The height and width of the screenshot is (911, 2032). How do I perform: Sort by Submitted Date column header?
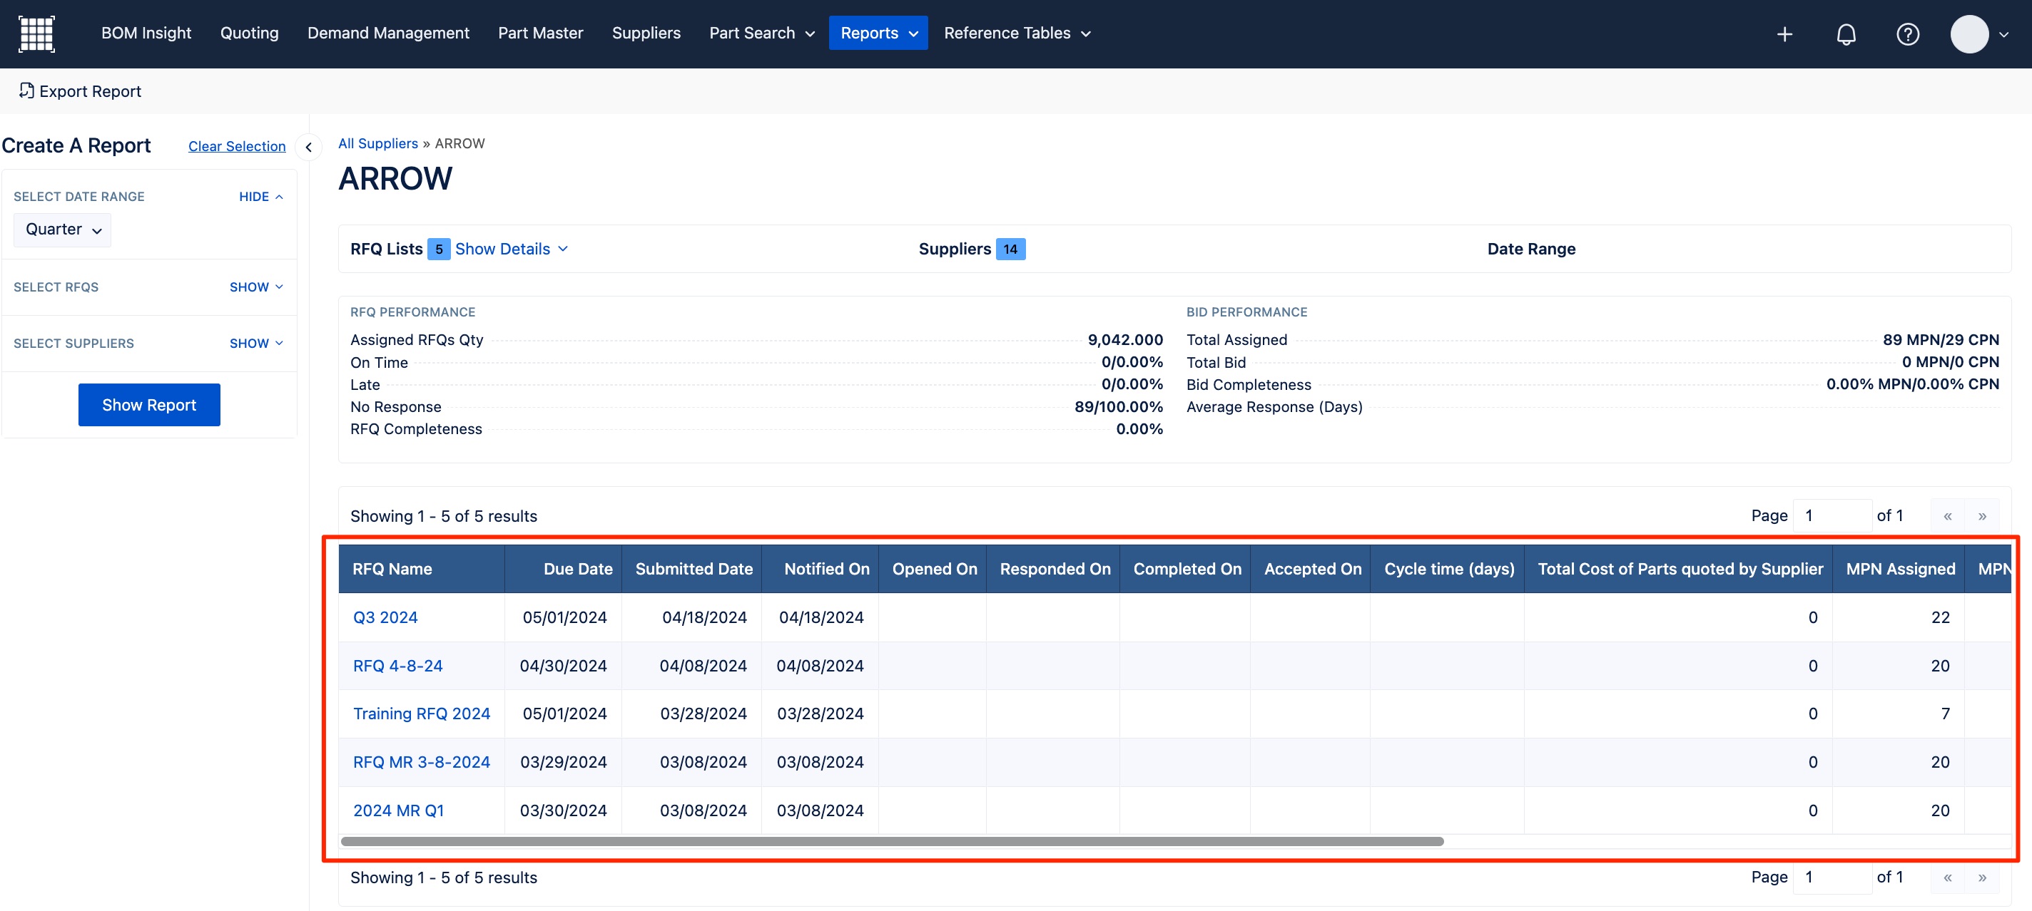692,569
